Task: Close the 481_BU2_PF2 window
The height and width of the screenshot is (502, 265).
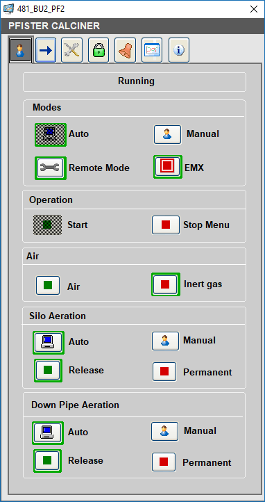Action: point(254,9)
